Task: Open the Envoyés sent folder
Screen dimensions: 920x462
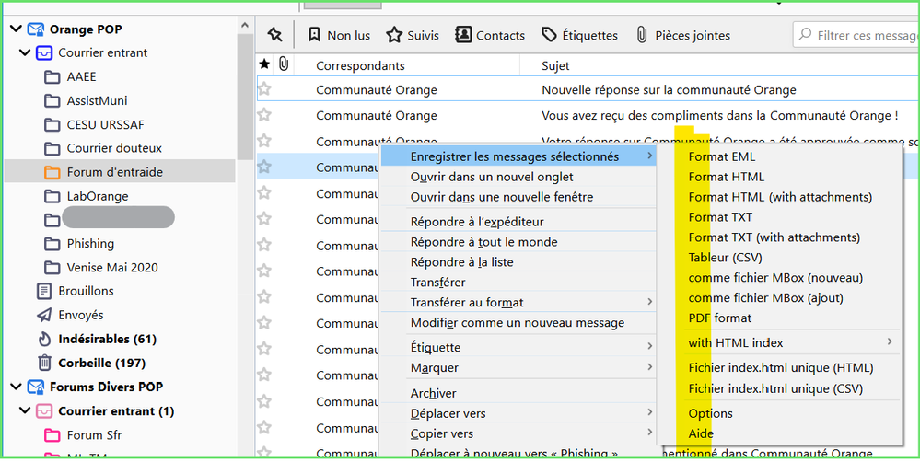Action: pyautogui.click(x=80, y=315)
